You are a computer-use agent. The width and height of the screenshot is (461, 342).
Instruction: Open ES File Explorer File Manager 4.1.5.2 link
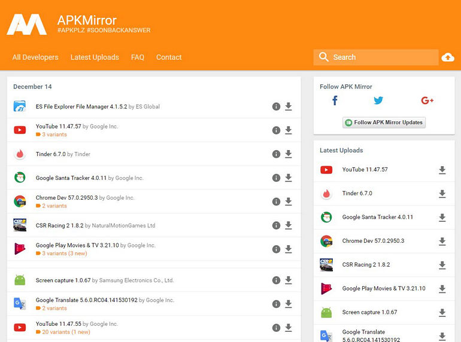(81, 106)
